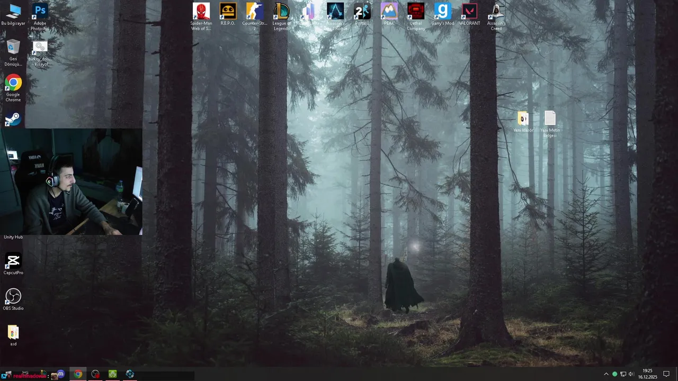Open the Spider-Man Web of Shadows shortcut
Image resolution: width=678 pixels, height=381 pixels.
pyautogui.click(x=201, y=16)
